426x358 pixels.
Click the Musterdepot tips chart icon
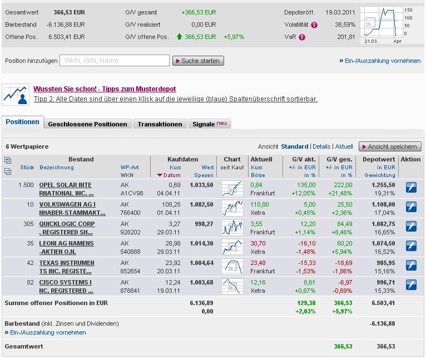coord(15,94)
